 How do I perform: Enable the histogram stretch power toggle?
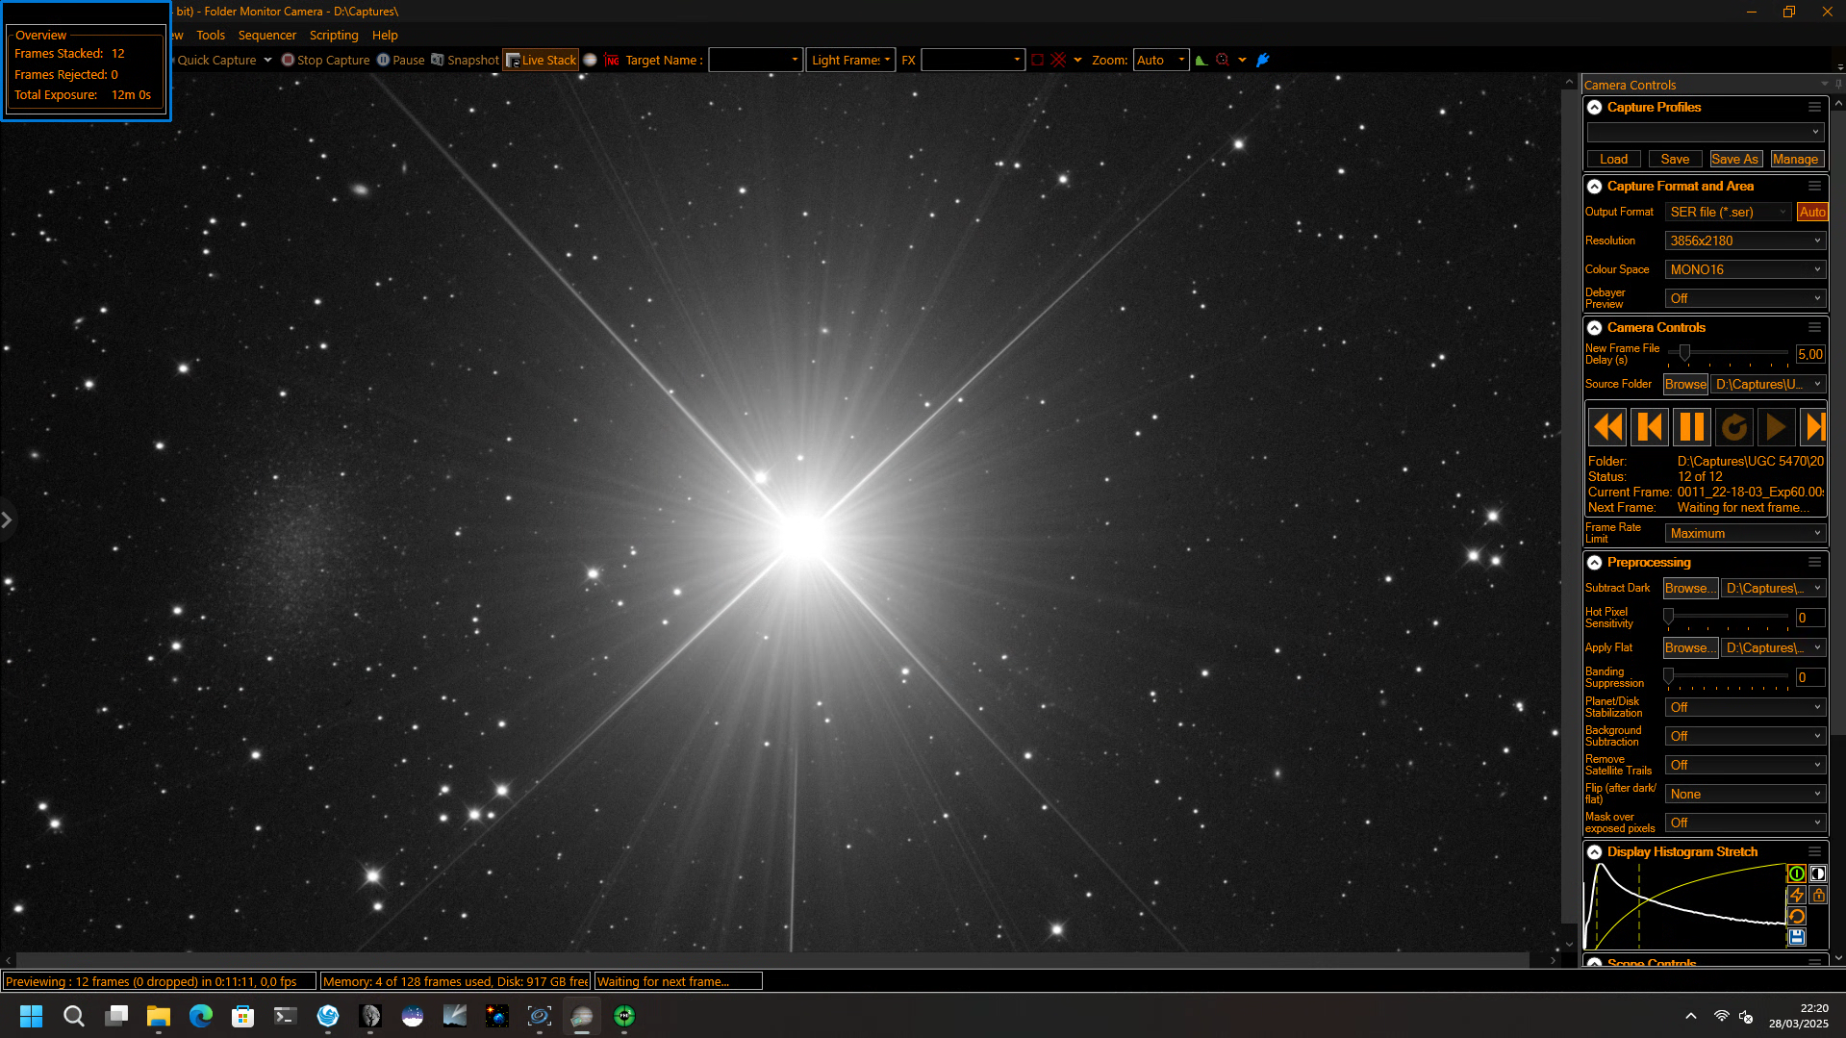coord(1796,873)
